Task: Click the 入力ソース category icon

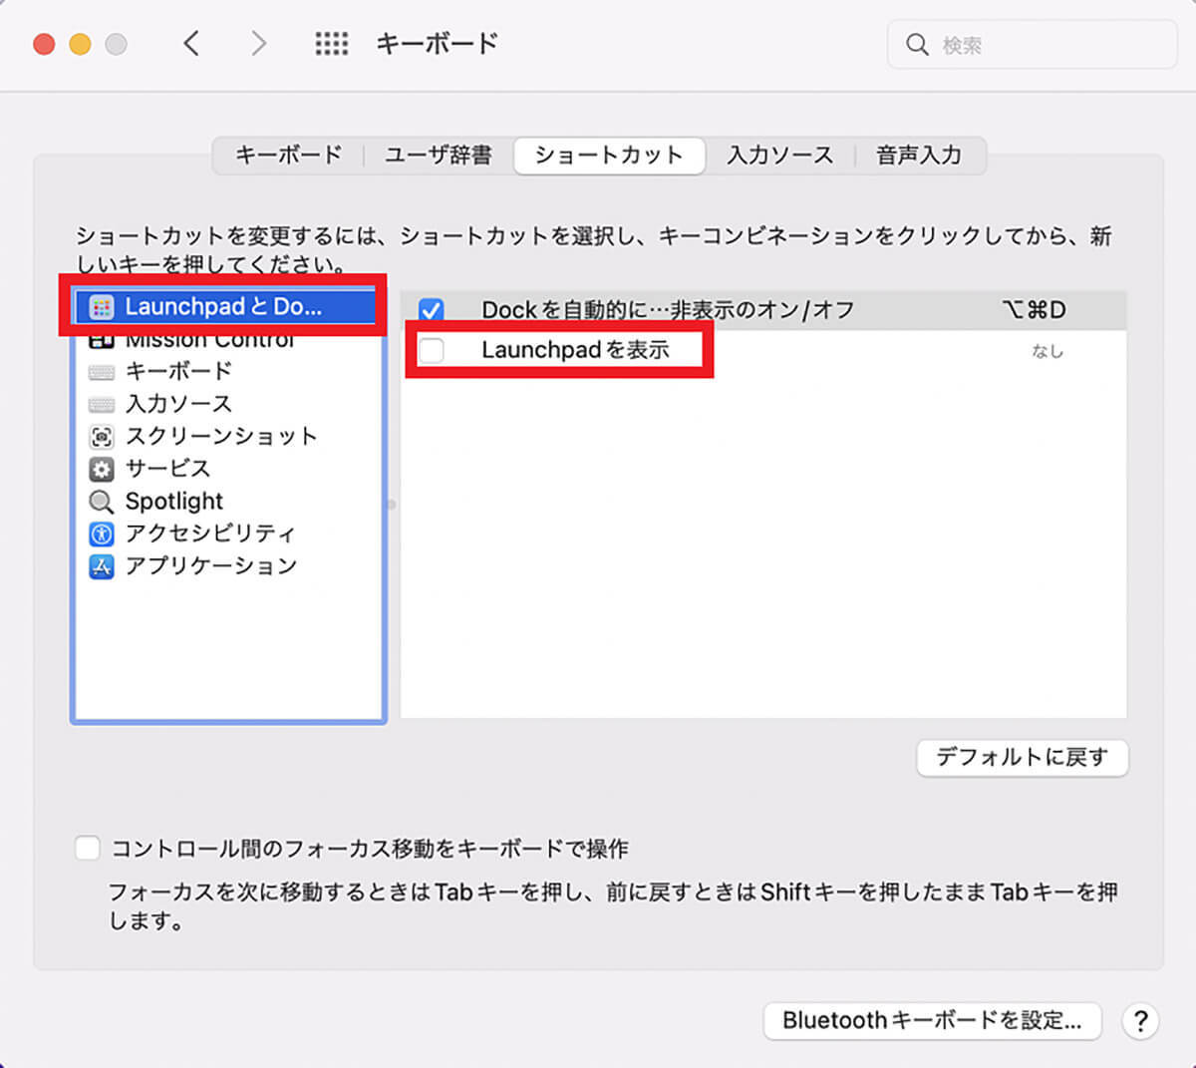Action: tap(101, 405)
